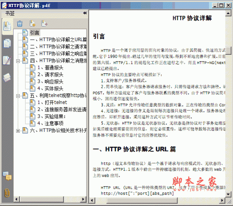Select the 引言 bookmark
Screen dimensions: 233x206
35,33
